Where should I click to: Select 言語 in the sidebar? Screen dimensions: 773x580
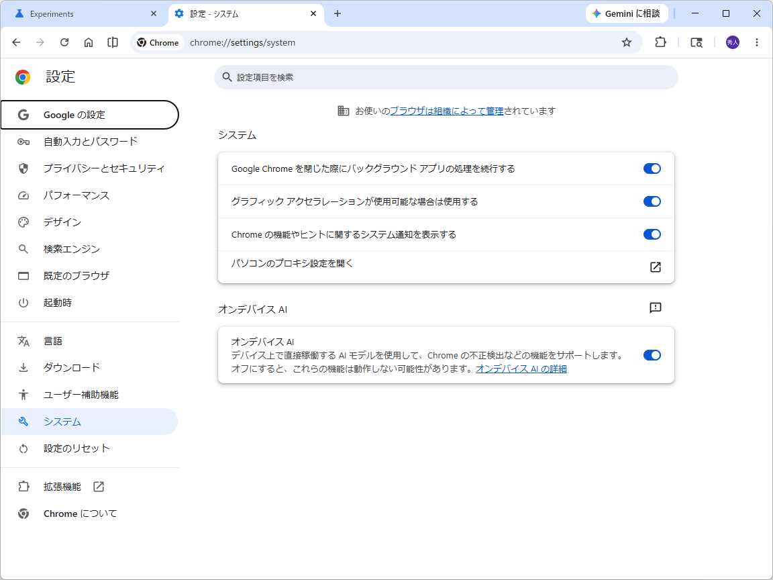pyautogui.click(x=89, y=341)
